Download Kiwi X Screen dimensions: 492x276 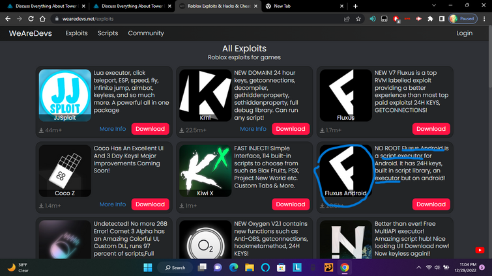(x=291, y=204)
